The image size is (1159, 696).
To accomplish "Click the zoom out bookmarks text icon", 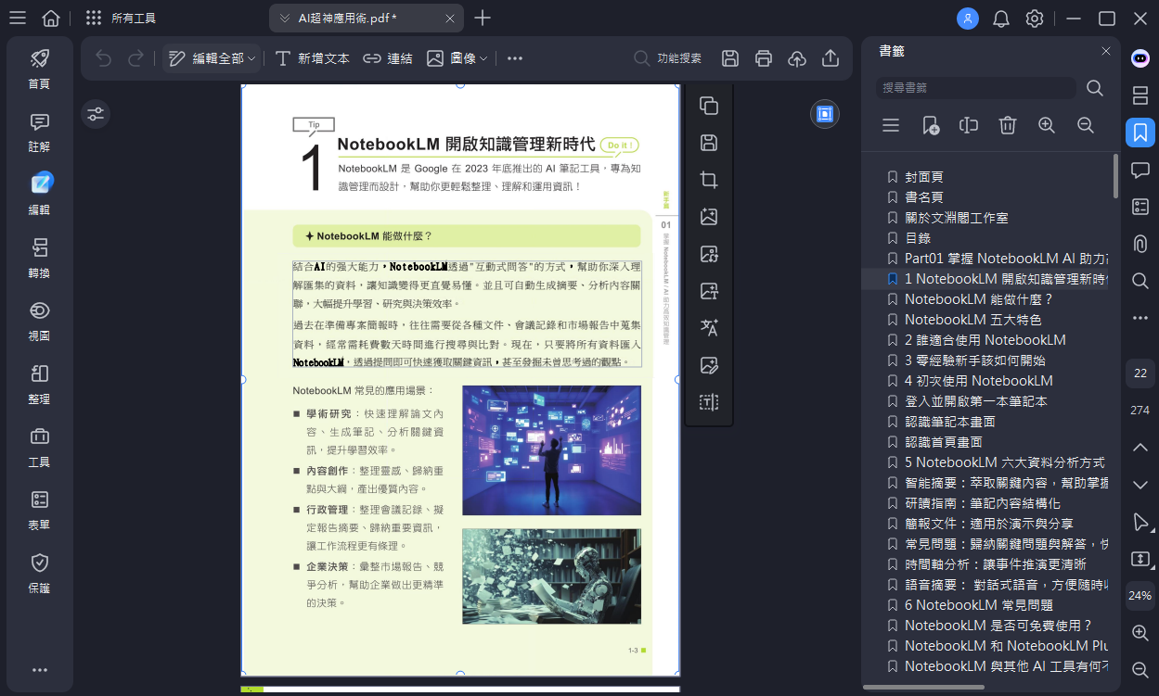I will [x=1085, y=125].
